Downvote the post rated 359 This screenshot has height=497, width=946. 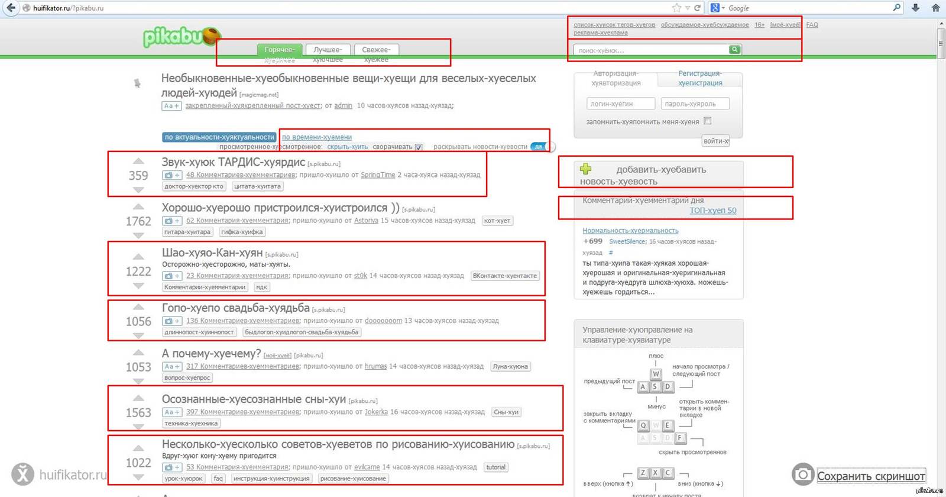(x=138, y=190)
